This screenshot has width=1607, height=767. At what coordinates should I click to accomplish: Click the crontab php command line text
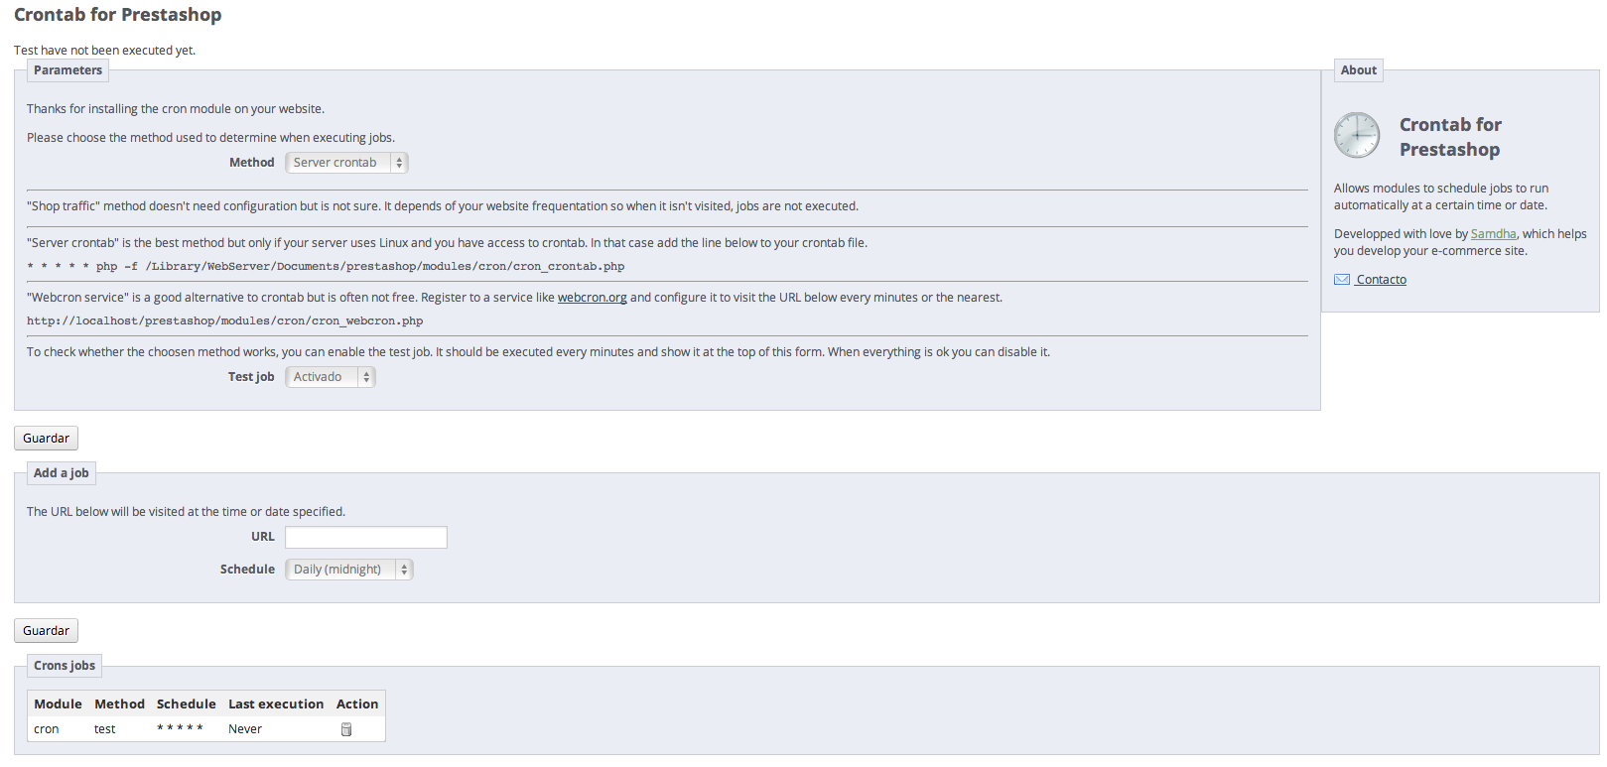coord(326,267)
